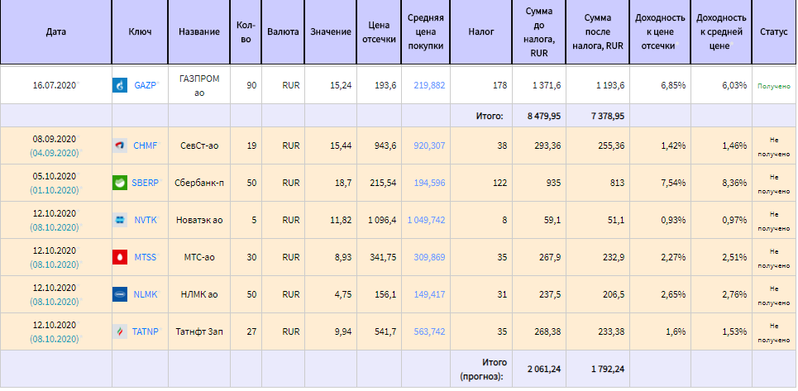
Task: Click average purchase price 309,869
Action: (429, 257)
